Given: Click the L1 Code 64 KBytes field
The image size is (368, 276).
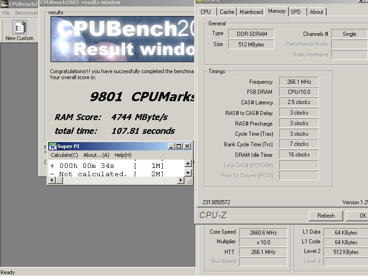Looking at the screenshot, I should [346, 242].
